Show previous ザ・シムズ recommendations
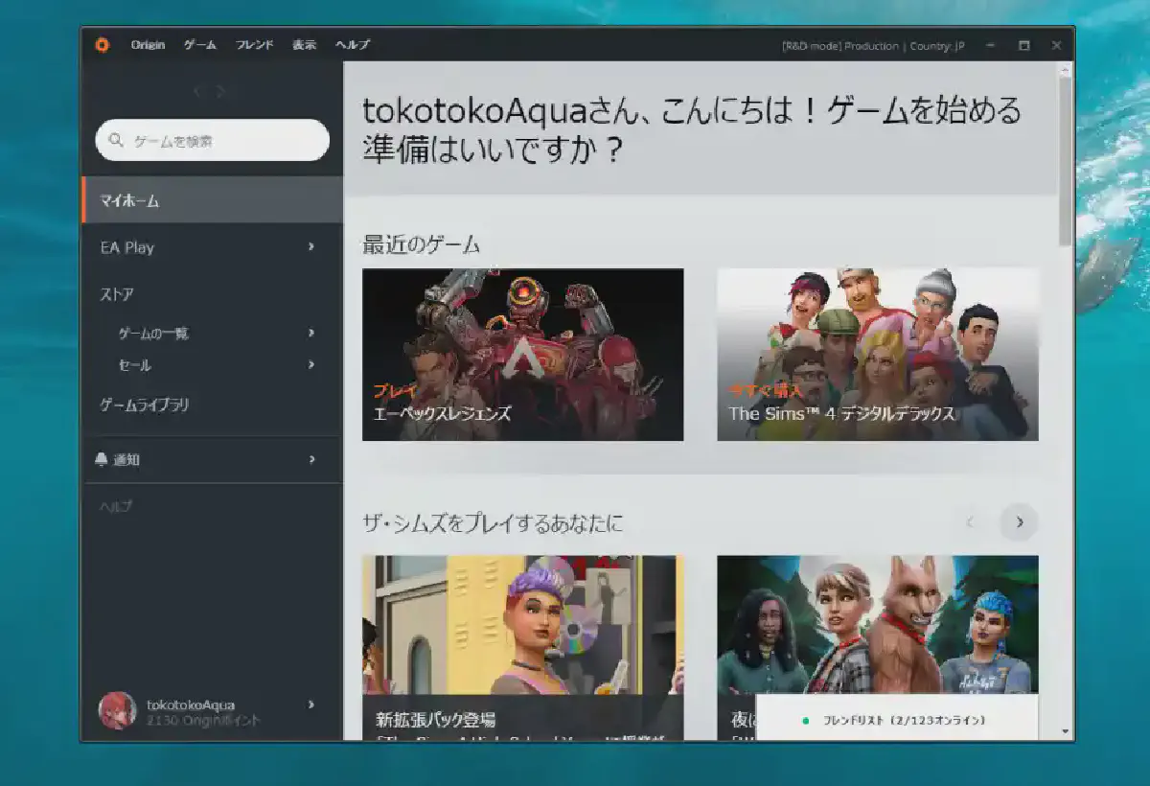Image resolution: width=1150 pixels, height=786 pixels. click(x=969, y=522)
